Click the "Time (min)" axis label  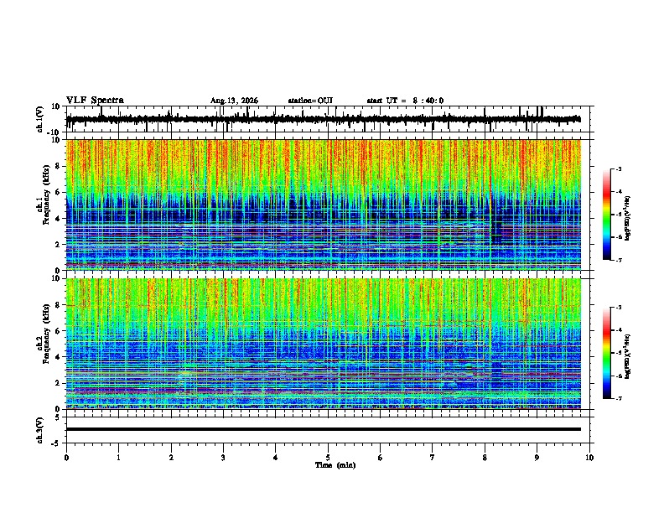click(335, 465)
